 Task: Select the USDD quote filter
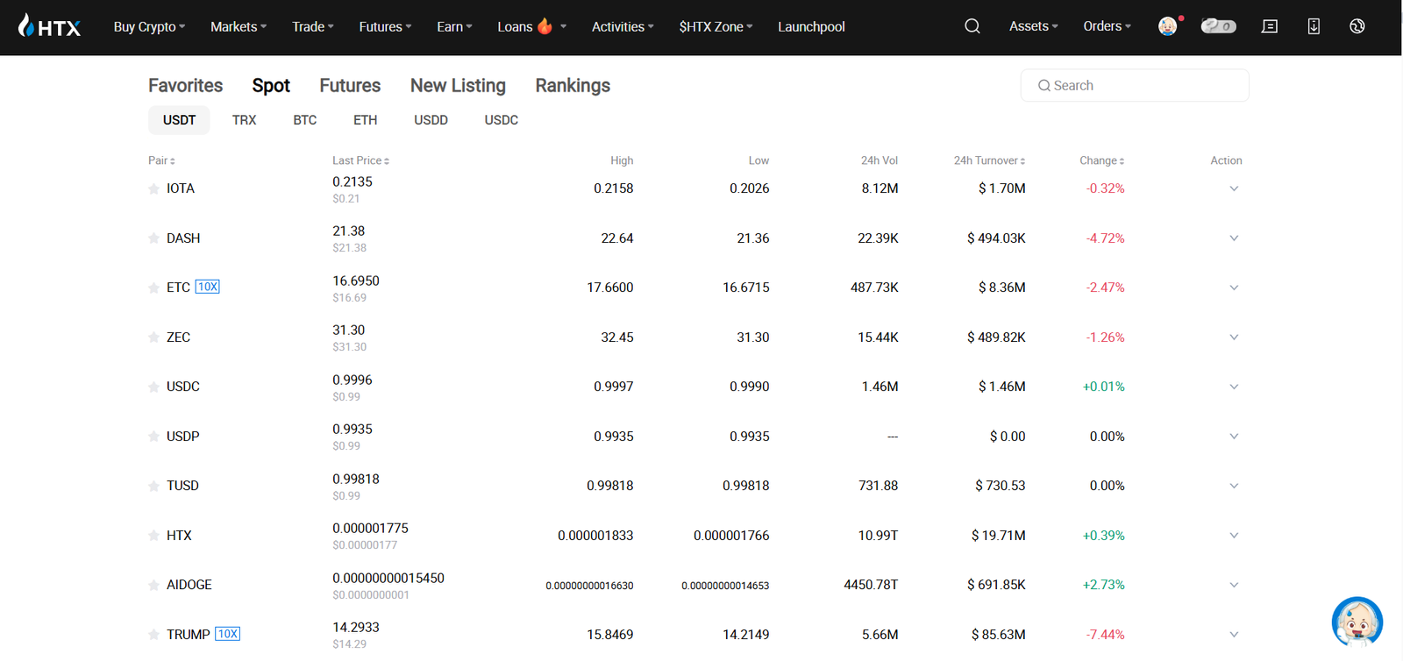click(431, 120)
